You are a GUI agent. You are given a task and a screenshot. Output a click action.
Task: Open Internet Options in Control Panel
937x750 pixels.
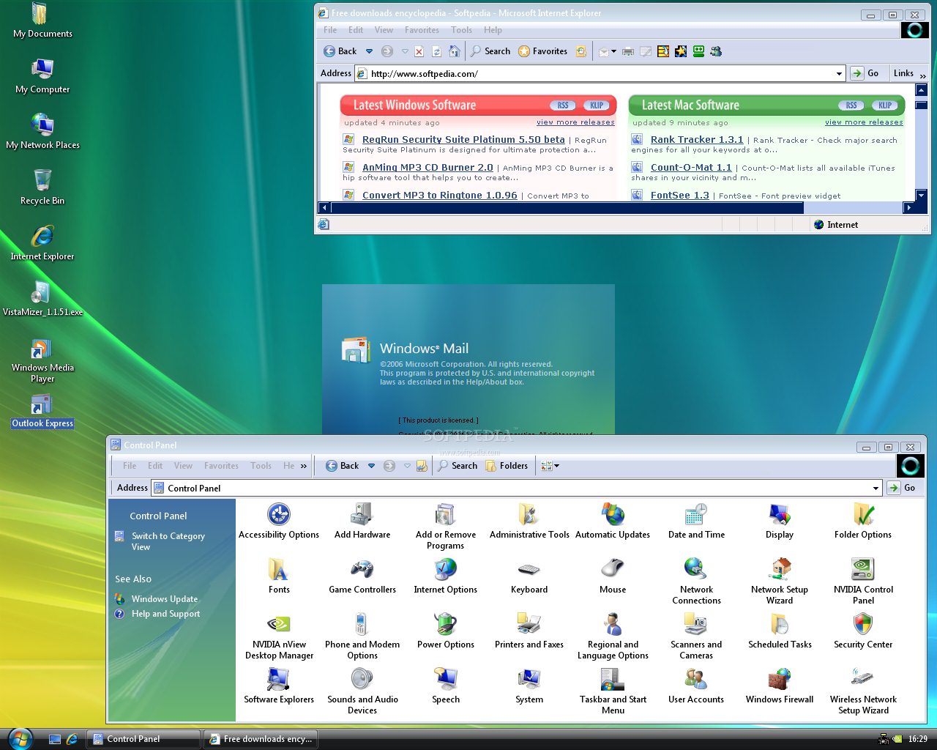(445, 576)
